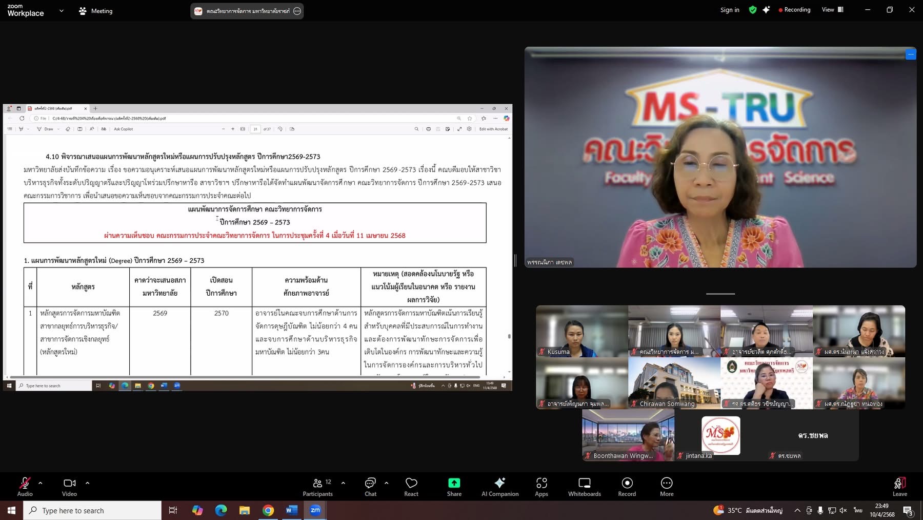This screenshot has width=923, height=520.
Task: Unmute the microphone with Audio button
Action: (x=25, y=487)
